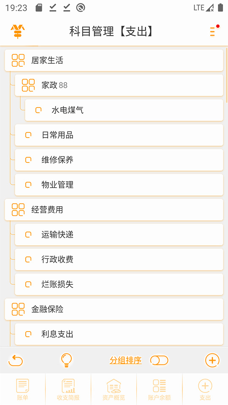Toggle the 分组排序 switch
The height and width of the screenshot is (405, 228).
[x=159, y=360]
